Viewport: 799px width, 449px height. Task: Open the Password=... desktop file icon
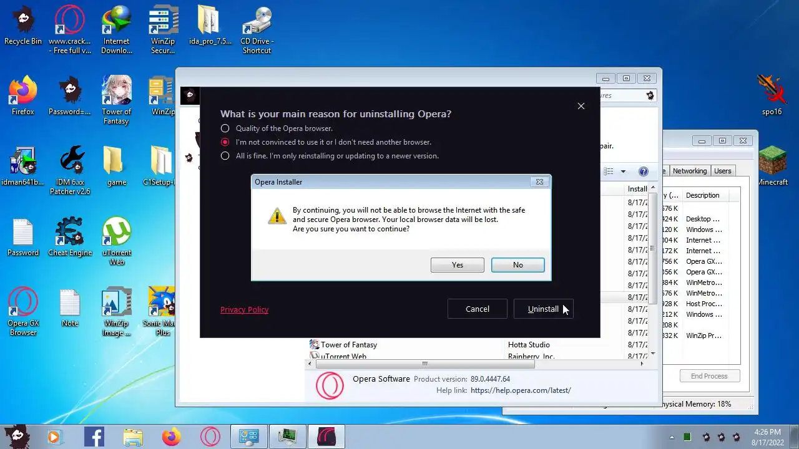tap(69, 96)
